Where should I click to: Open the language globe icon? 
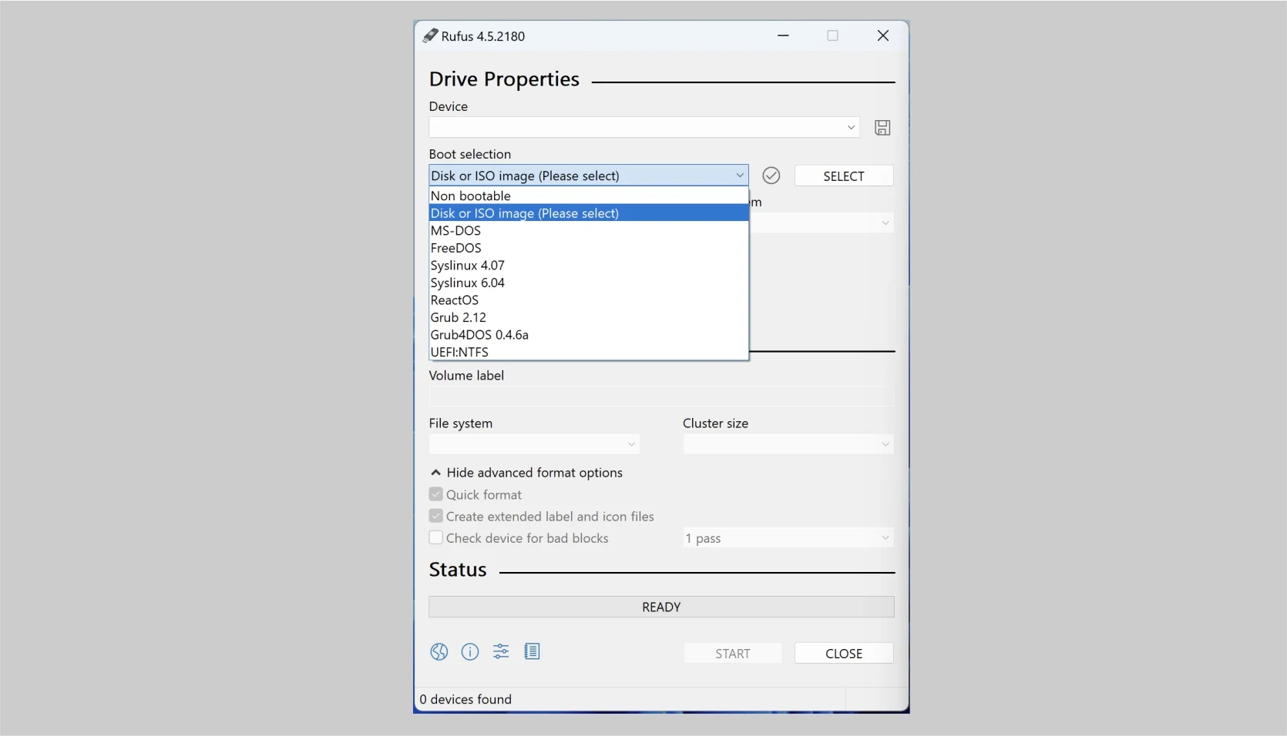click(x=439, y=652)
